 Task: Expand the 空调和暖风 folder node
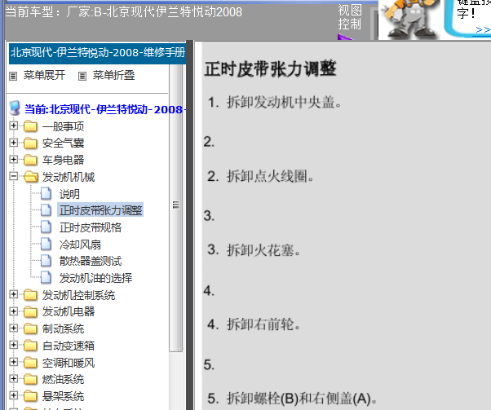pyautogui.click(x=14, y=362)
